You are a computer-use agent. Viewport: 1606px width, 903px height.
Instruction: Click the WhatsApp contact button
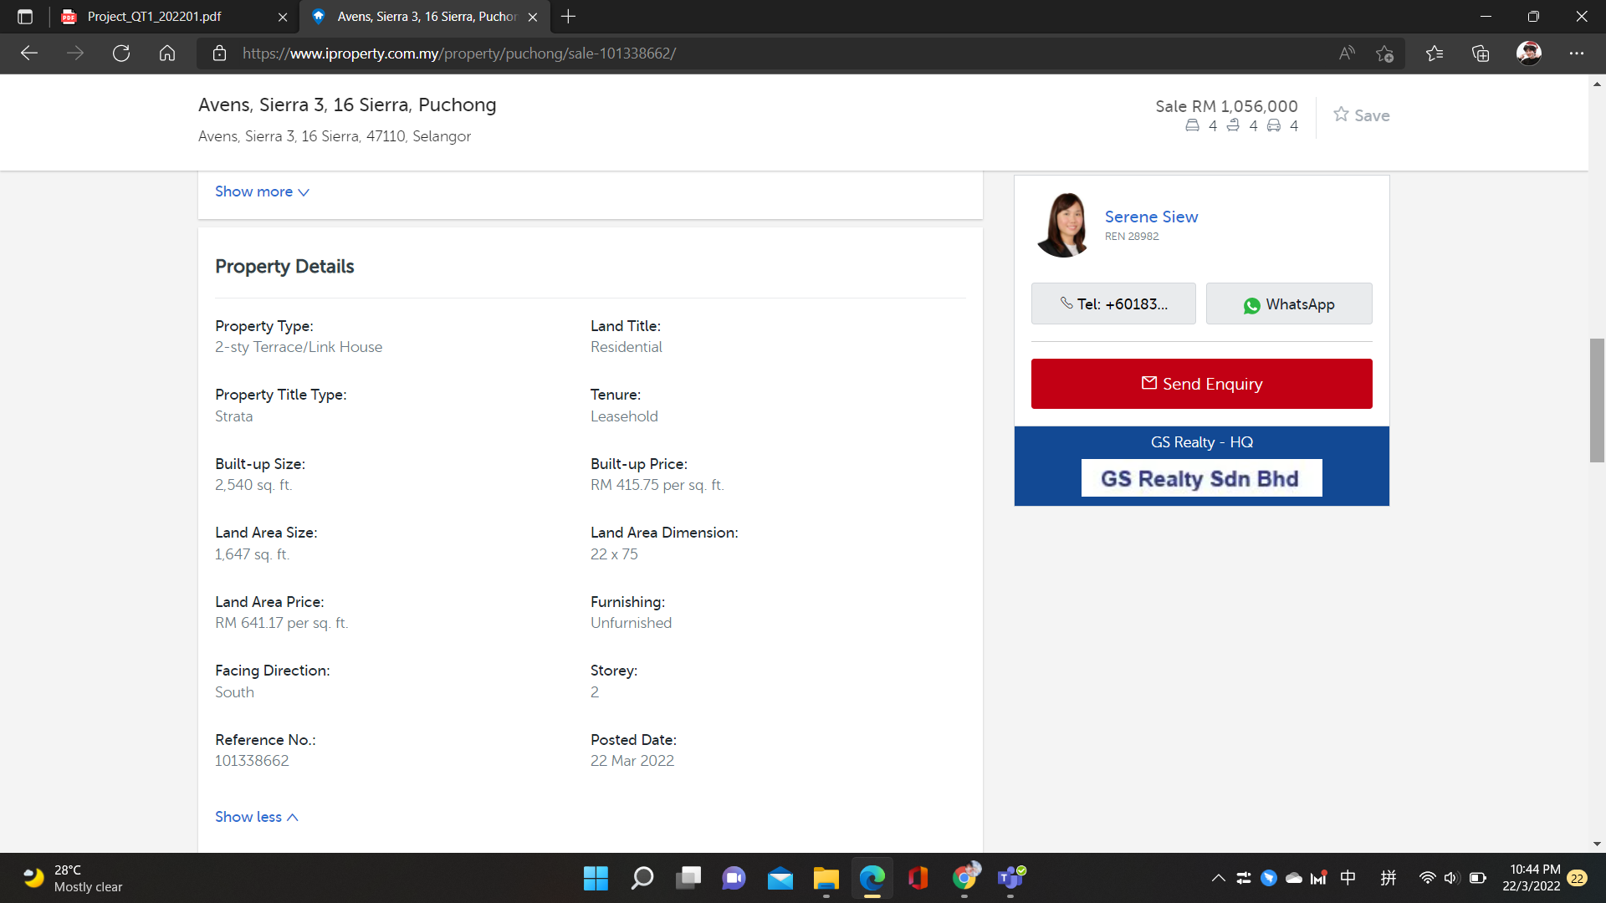[x=1288, y=304]
